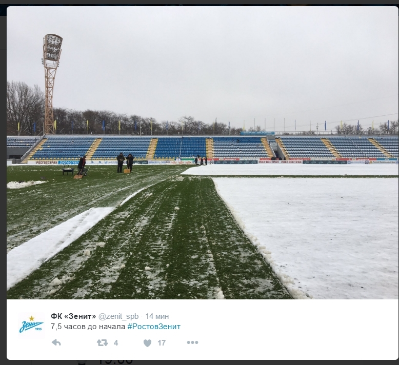Dismiss the popup by clicking the dark top backdrop

(x=199, y=2)
